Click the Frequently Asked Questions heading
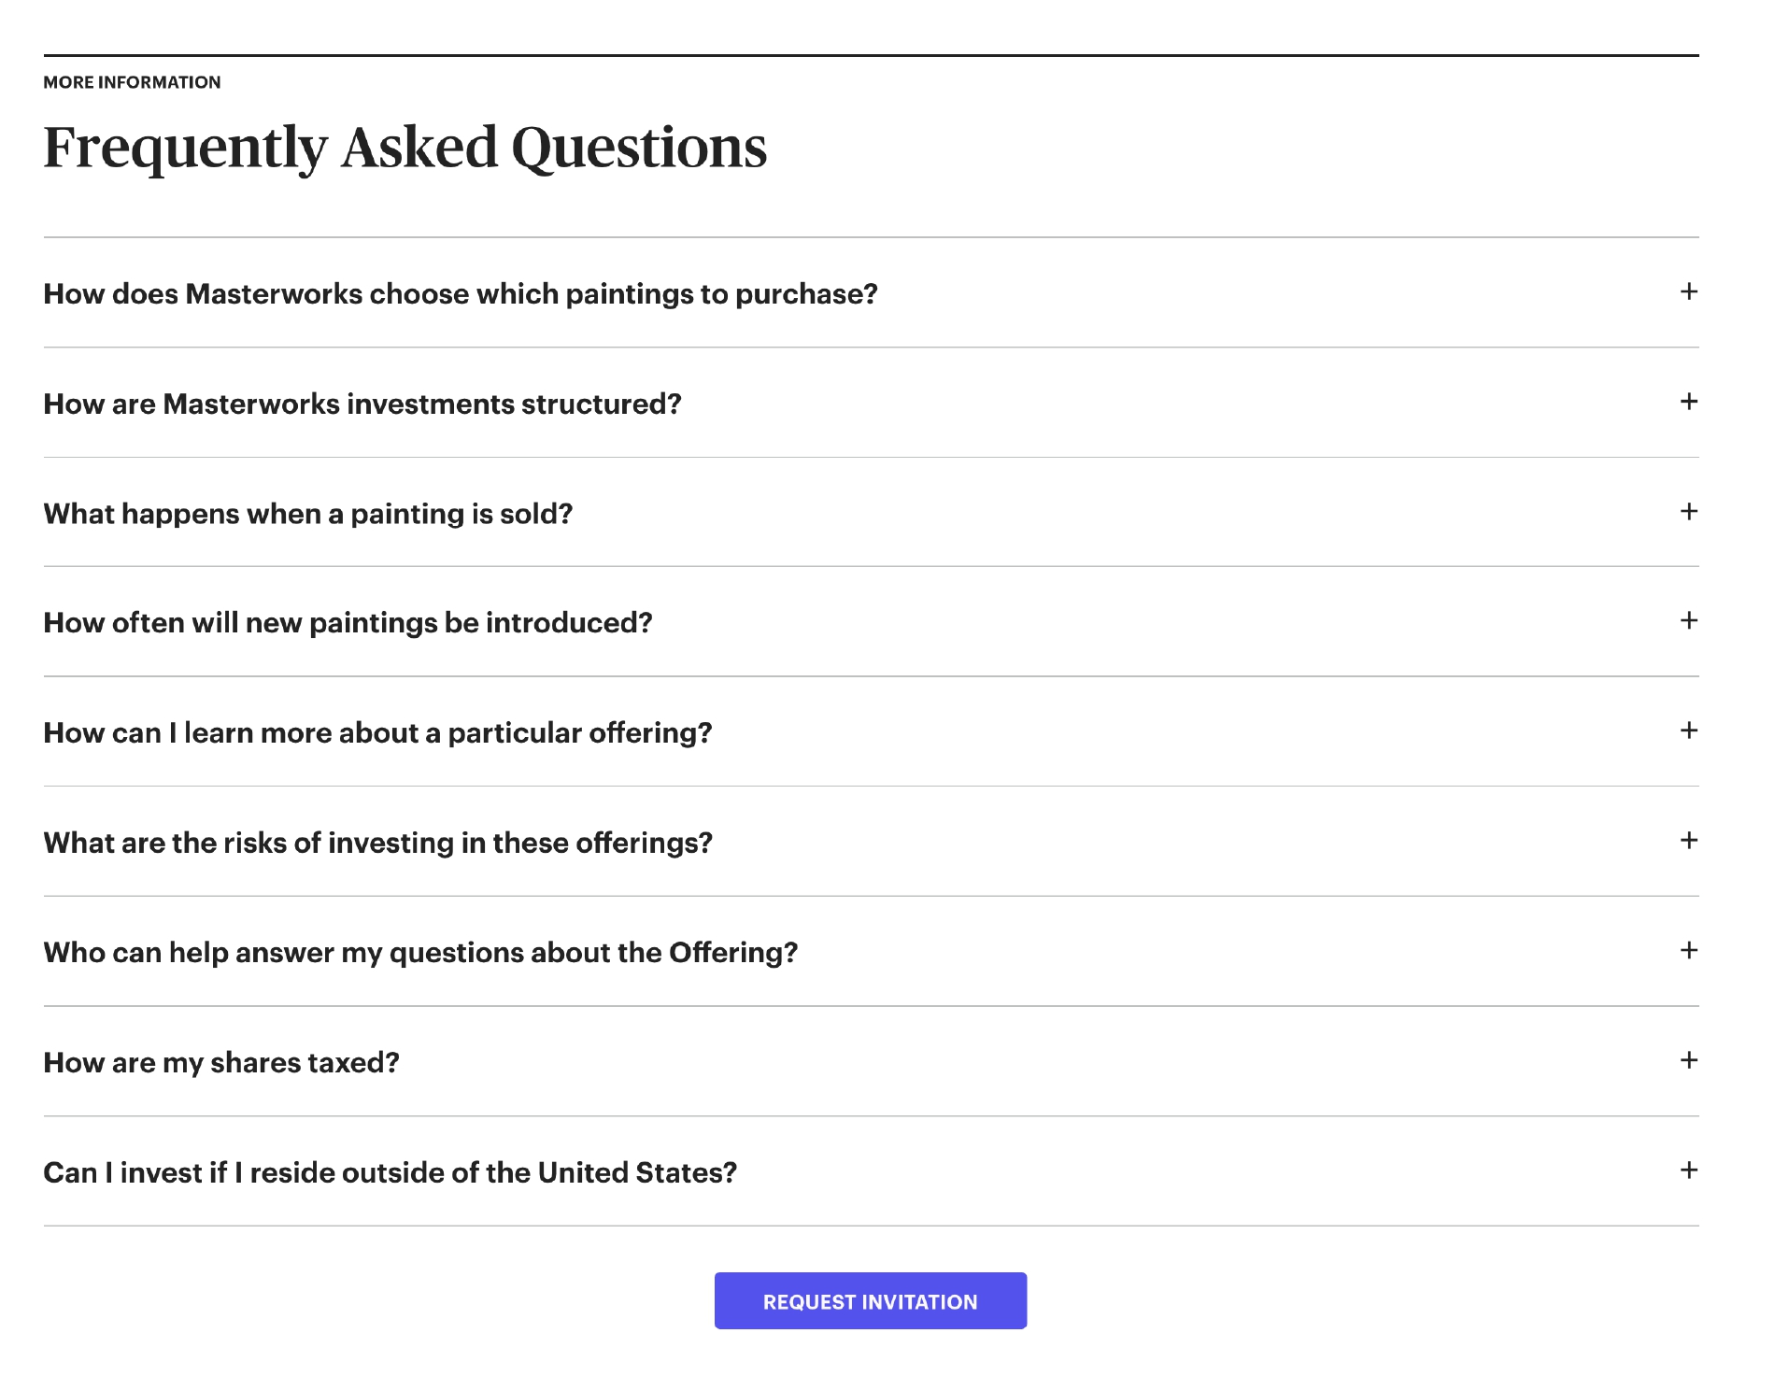Image resolution: width=1775 pixels, height=1390 pixels. [405, 148]
